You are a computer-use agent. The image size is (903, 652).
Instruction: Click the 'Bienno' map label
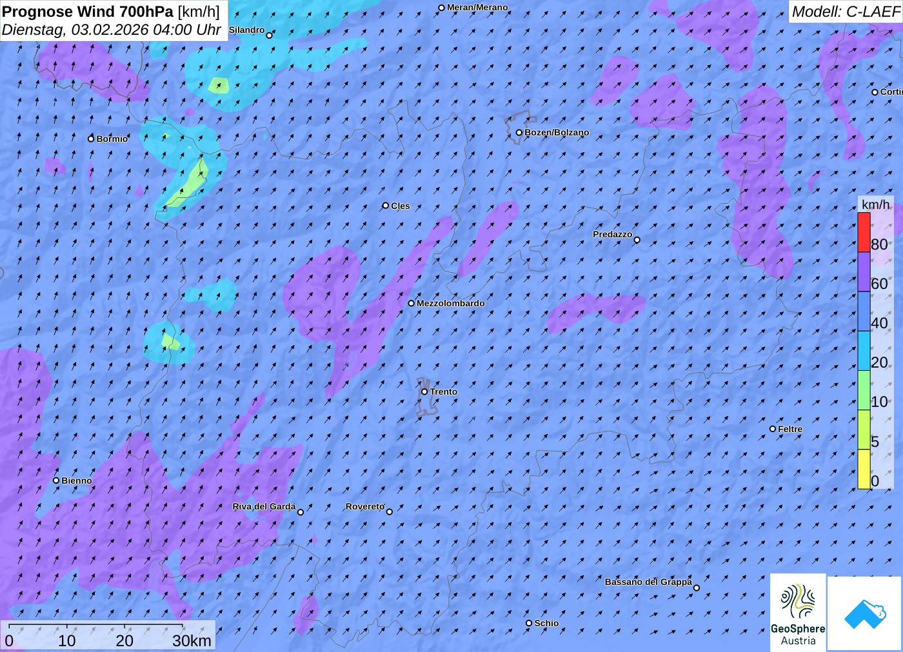tap(77, 480)
